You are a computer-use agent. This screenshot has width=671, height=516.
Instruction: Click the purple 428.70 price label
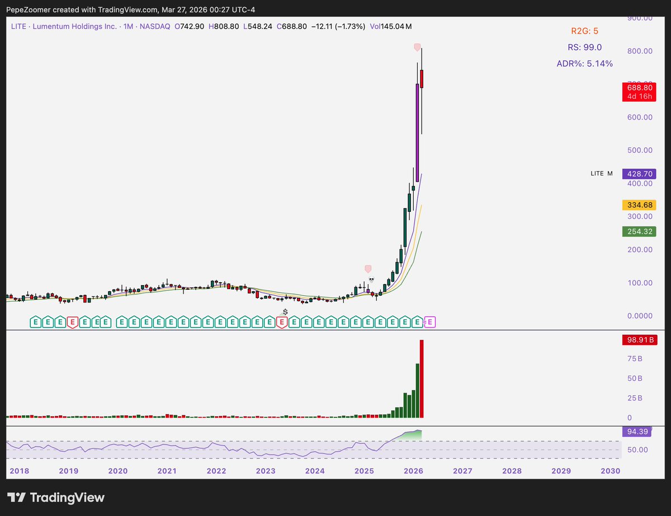tap(639, 174)
